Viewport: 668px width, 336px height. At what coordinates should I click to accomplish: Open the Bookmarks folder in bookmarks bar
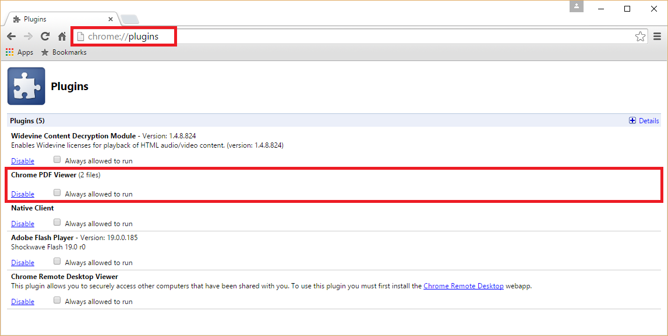pyautogui.click(x=64, y=52)
